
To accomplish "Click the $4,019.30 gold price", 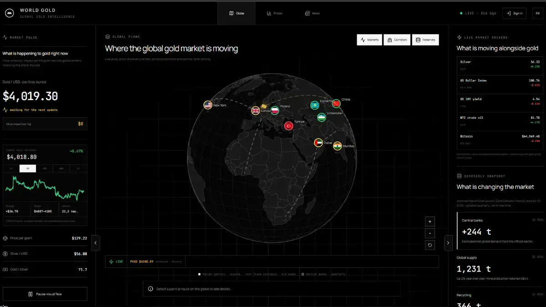I will (30, 96).
